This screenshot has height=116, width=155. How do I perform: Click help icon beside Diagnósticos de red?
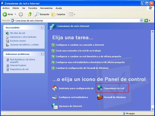7,69
